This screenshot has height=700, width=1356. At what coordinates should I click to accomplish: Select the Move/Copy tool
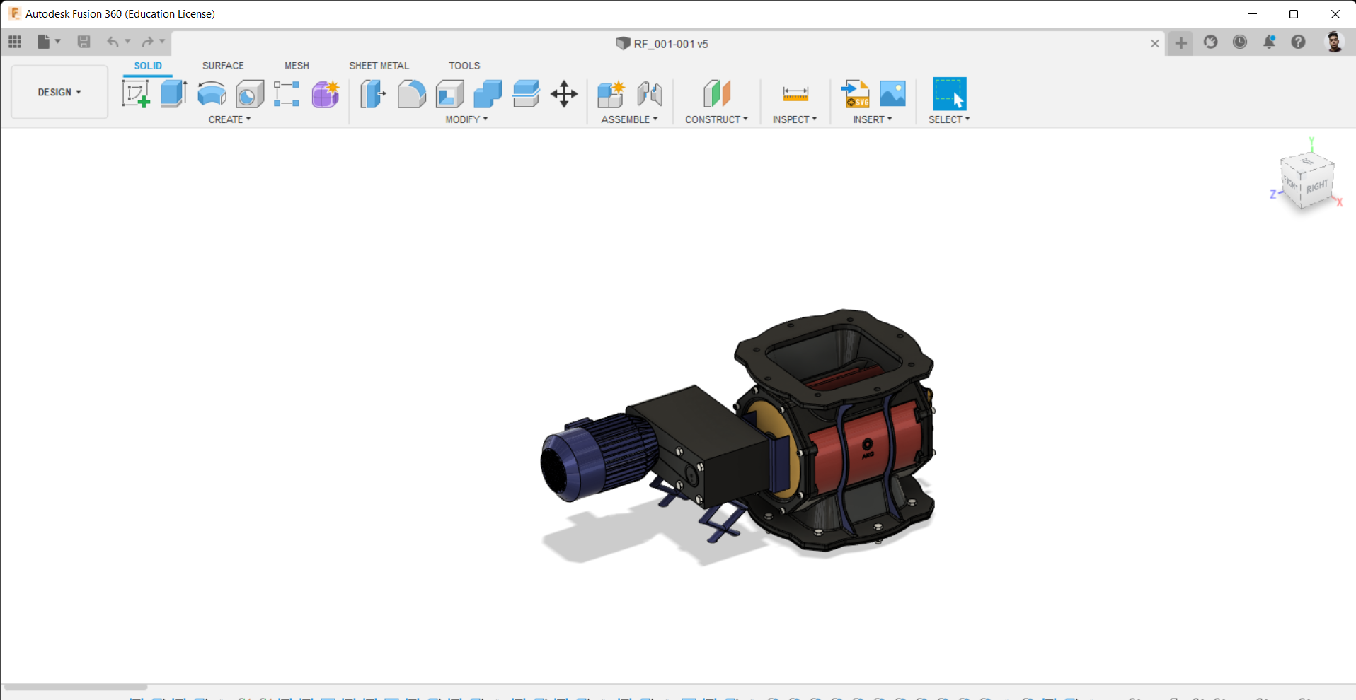(564, 93)
